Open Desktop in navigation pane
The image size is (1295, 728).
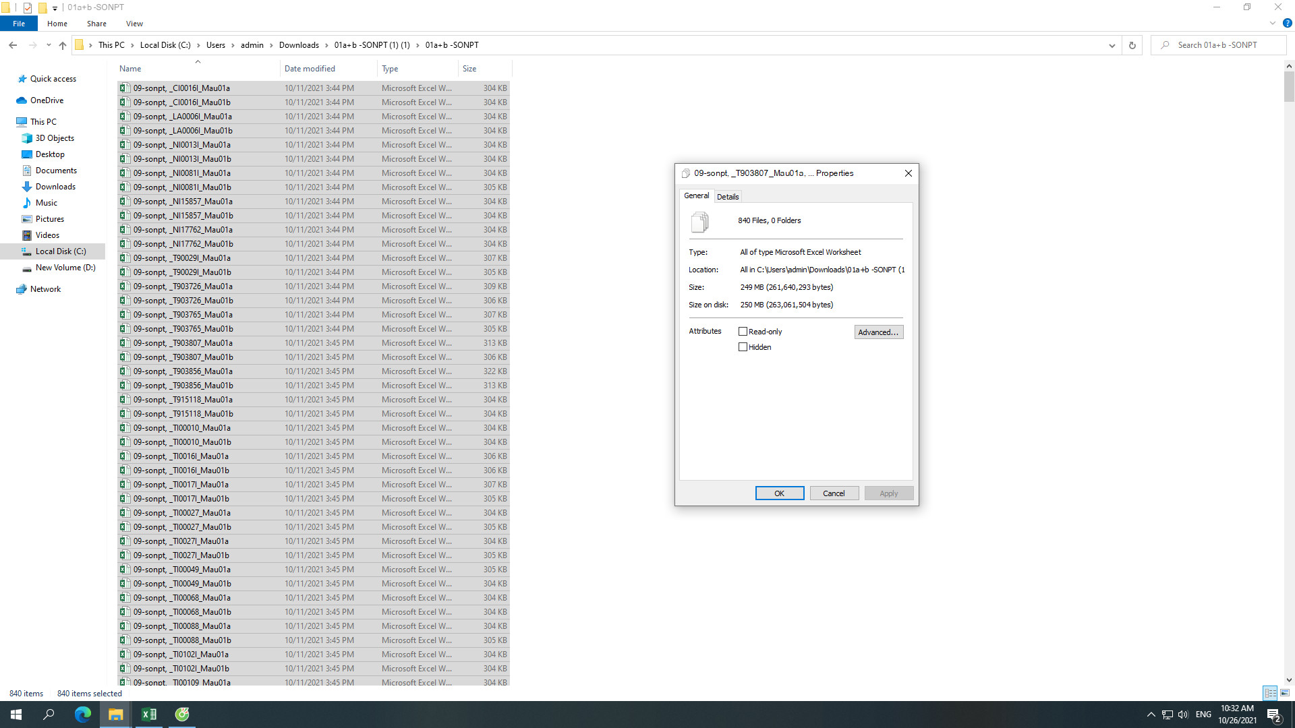coord(50,154)
